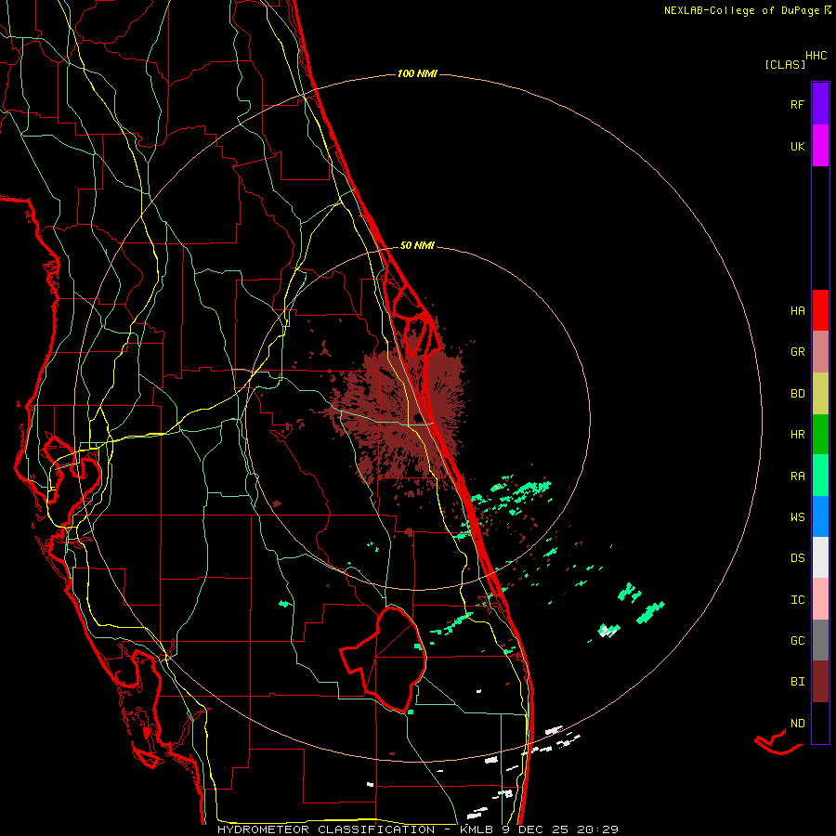Screen dimensions: 836x836
Task: Click the IC light pink legend swatch
Action: pos(820,599)
